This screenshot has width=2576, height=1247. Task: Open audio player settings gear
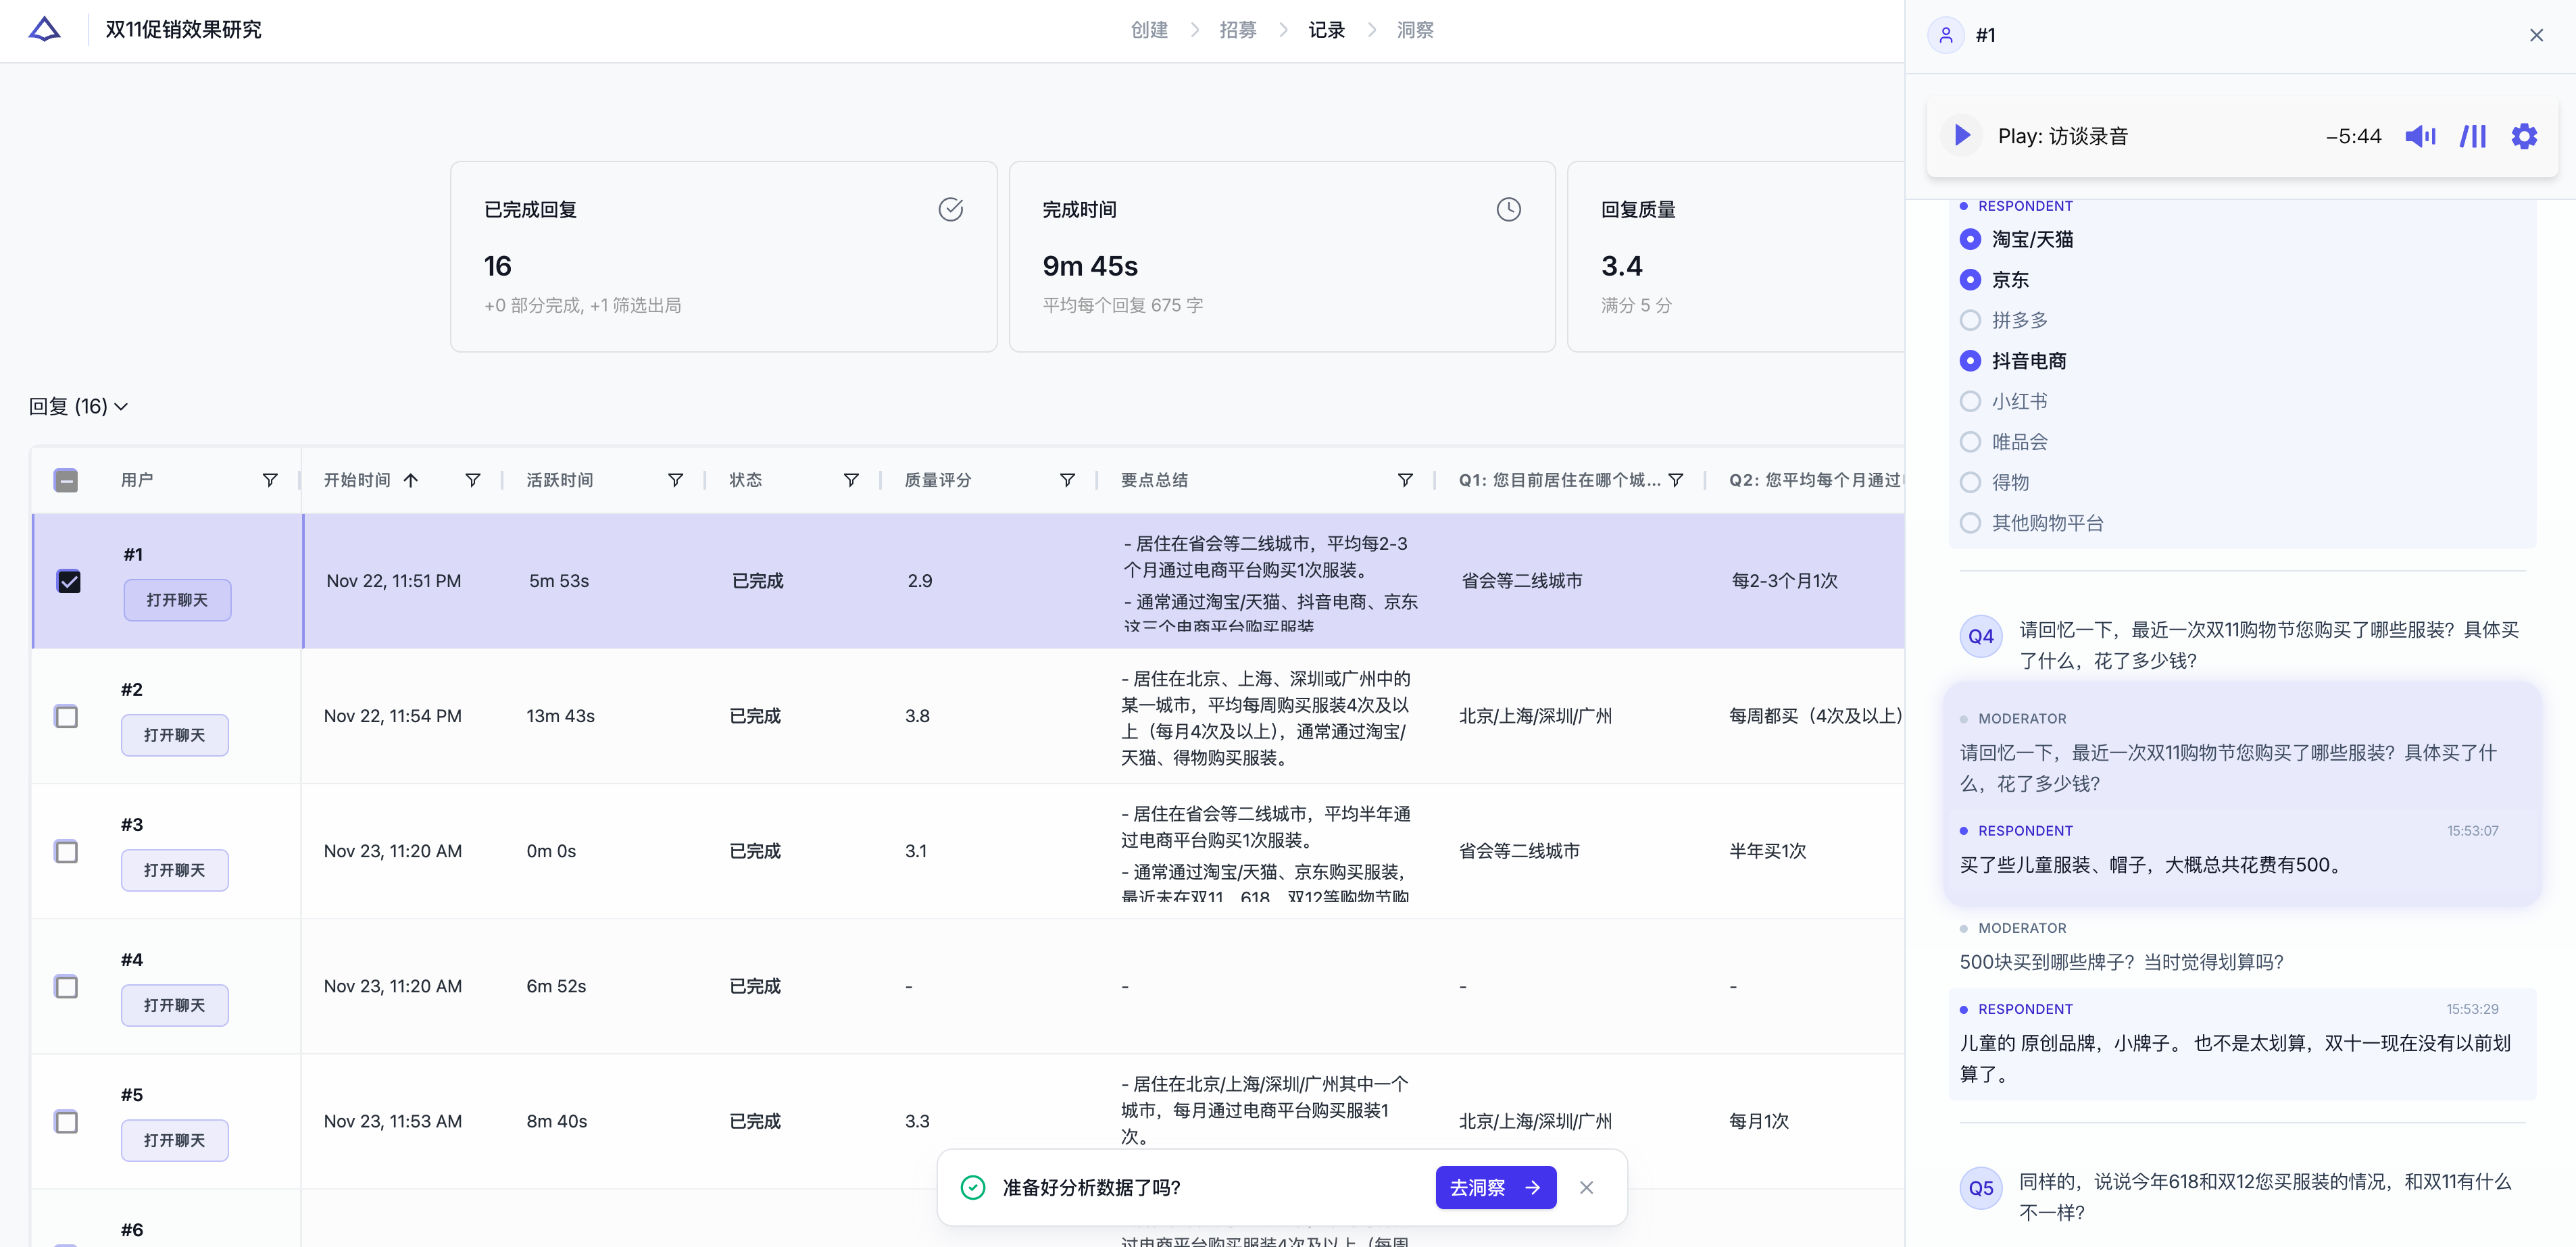pyautogui.click(x=2524, y=136)
